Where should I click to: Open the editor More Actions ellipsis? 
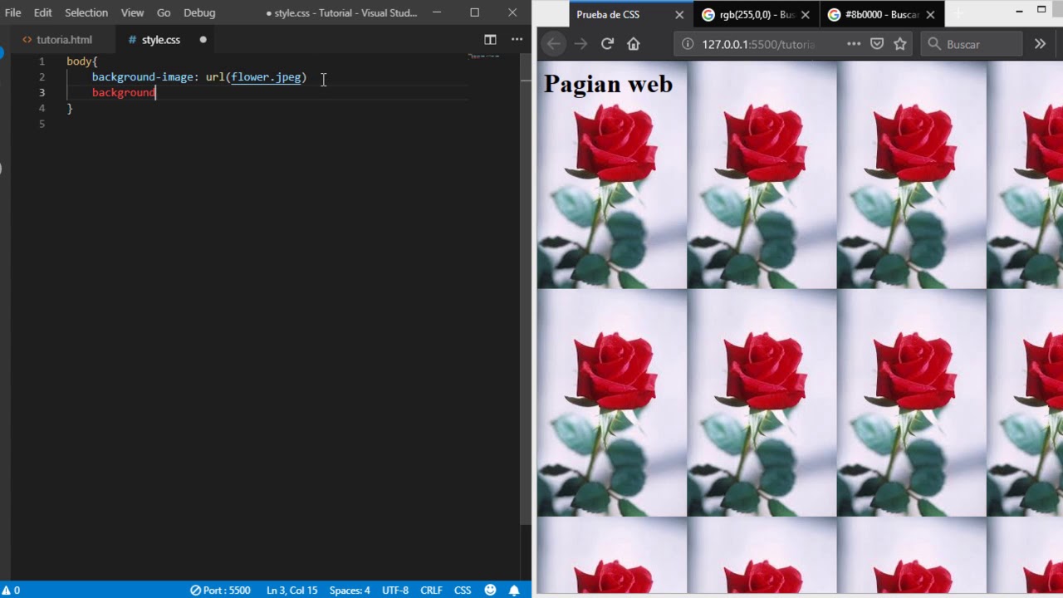coord(517,40)
